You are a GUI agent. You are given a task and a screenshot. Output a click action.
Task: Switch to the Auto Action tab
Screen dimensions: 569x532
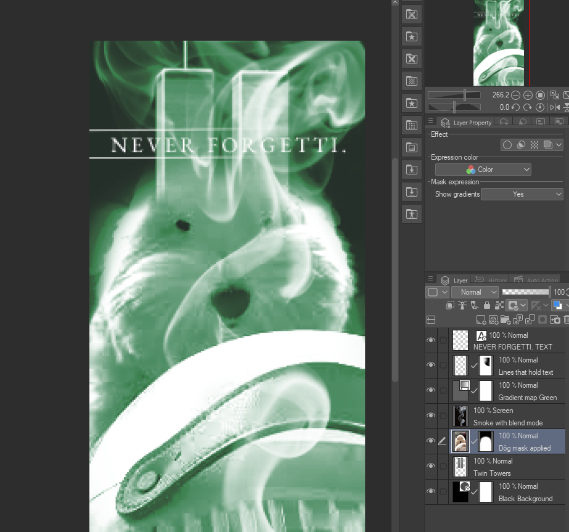pyautogui.click(x=536, y=280)
